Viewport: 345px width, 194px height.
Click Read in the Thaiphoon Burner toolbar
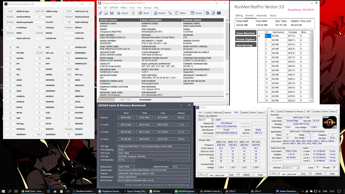coord(144,13)
